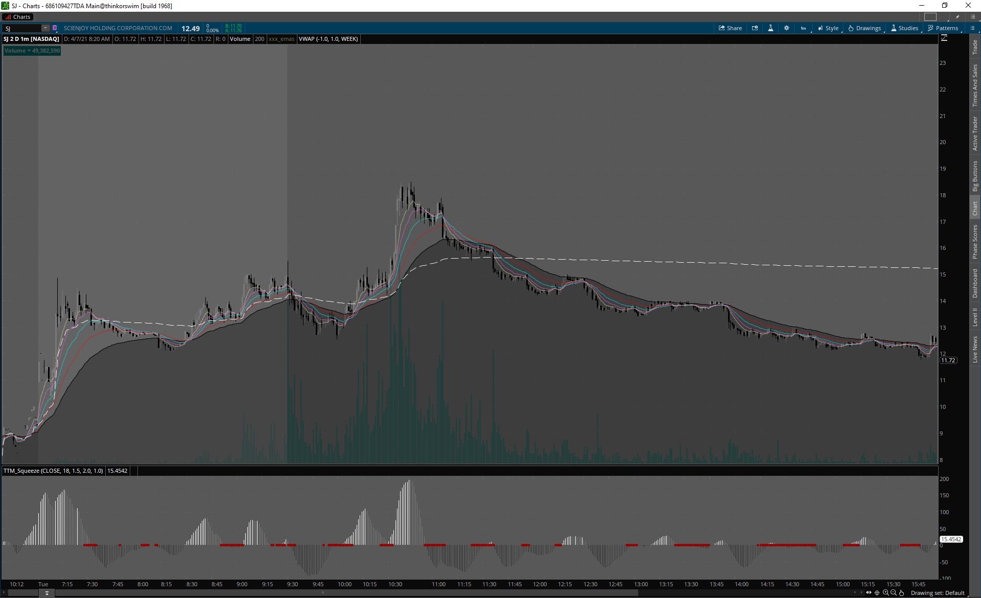Viewport: 981px width, 598px height.
Task: Toggle the chart expansion arrows icon
Action: [x=869, y=593]
